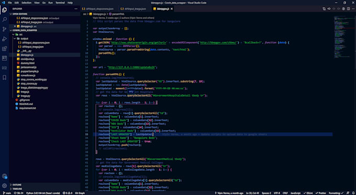This screenshot has height=195, width=356.
Task: Open the Run and Debug view
Action: (x=4, y=39)
